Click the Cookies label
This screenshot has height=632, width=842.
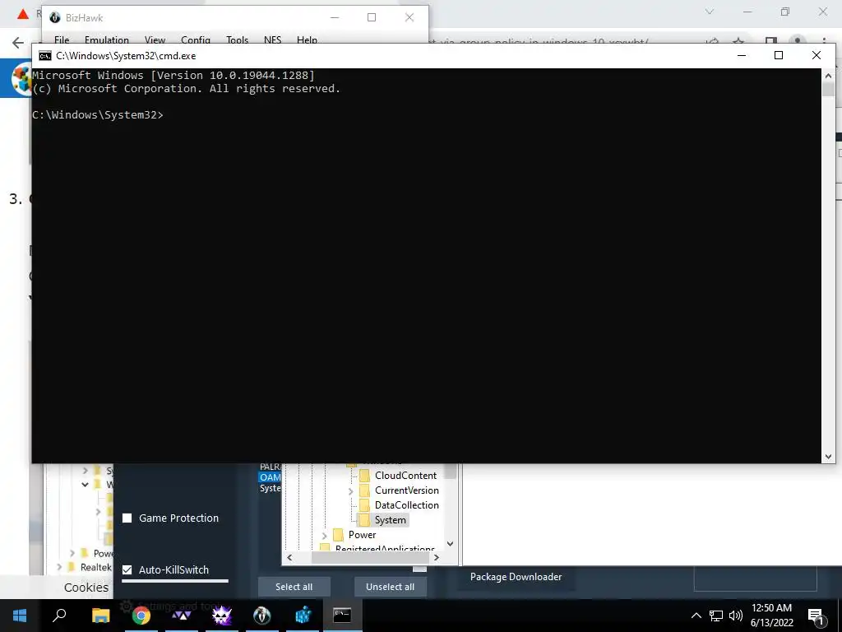[x=86, y=588]
